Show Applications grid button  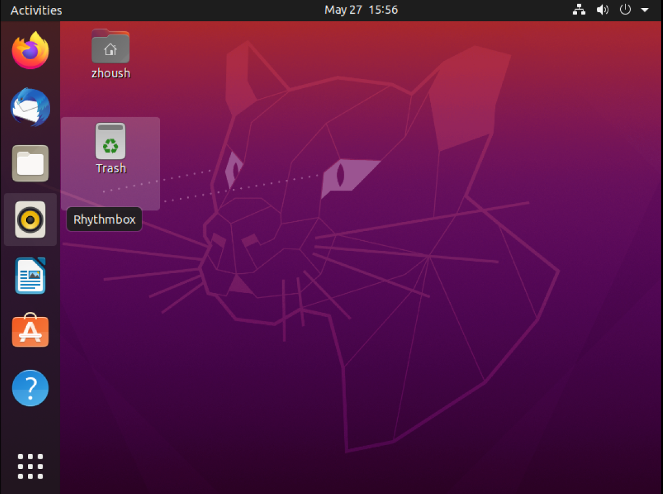(30, 467)
